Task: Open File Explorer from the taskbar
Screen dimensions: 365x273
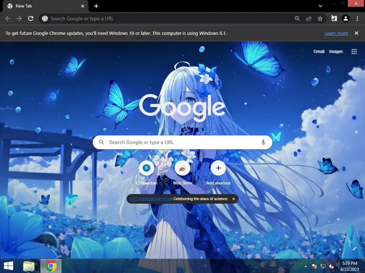Action: tap(29, 266)
